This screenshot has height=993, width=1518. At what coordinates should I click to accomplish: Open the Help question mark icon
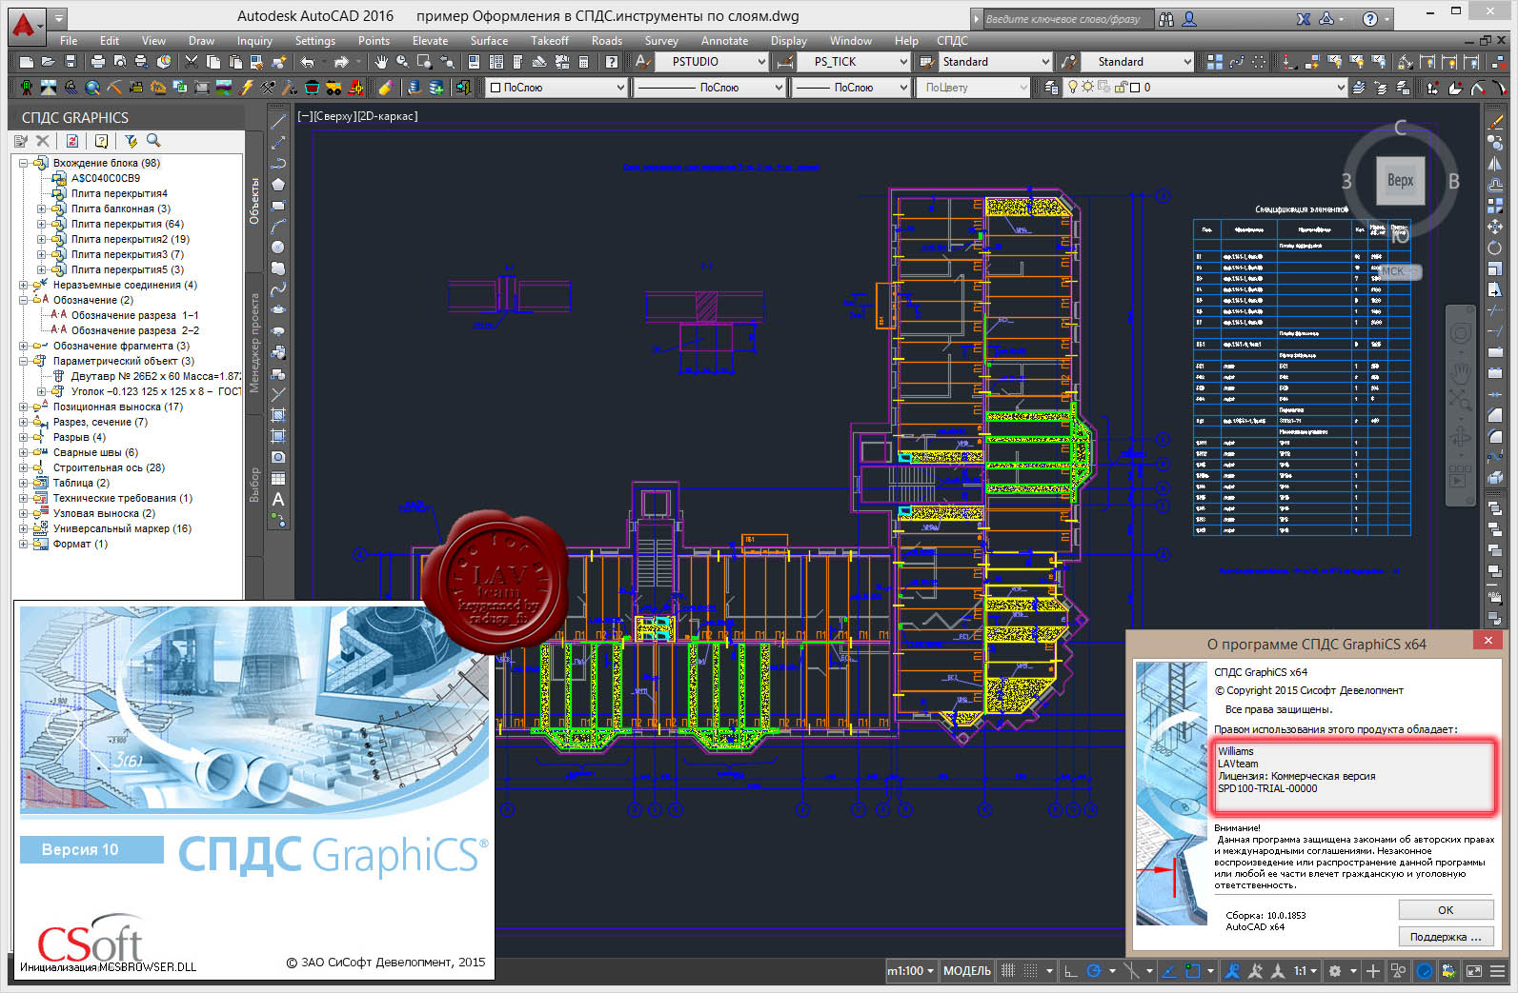(612, 62)
